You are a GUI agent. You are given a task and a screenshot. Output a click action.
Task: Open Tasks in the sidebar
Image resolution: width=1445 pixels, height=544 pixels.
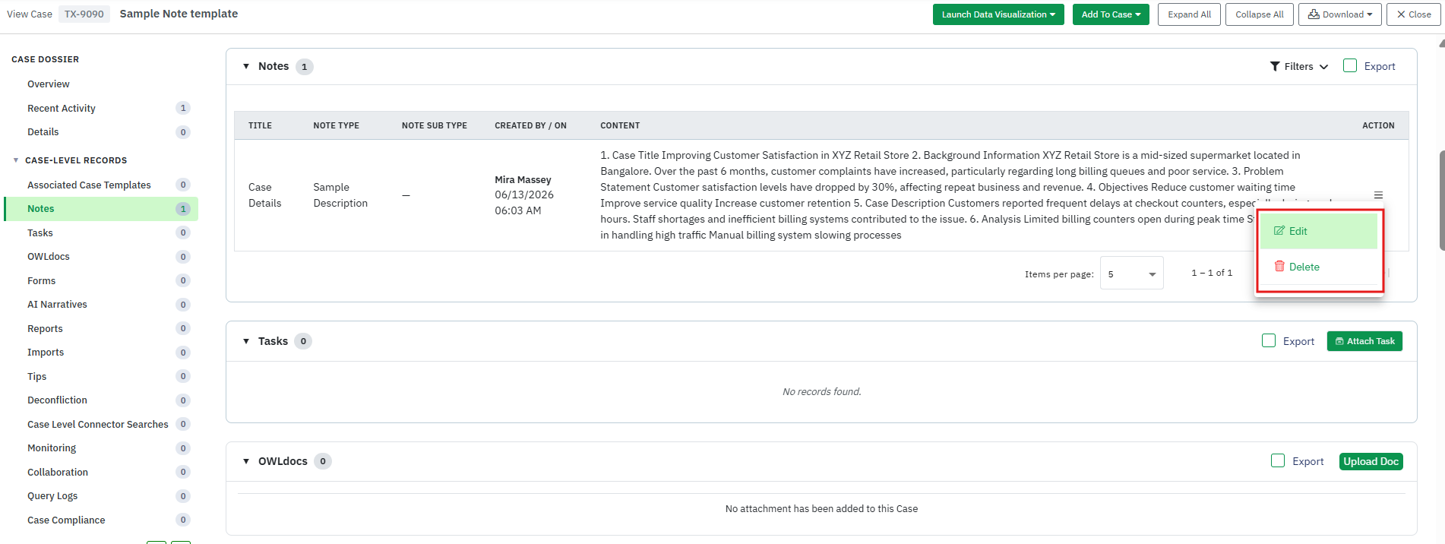pos(40,233)
